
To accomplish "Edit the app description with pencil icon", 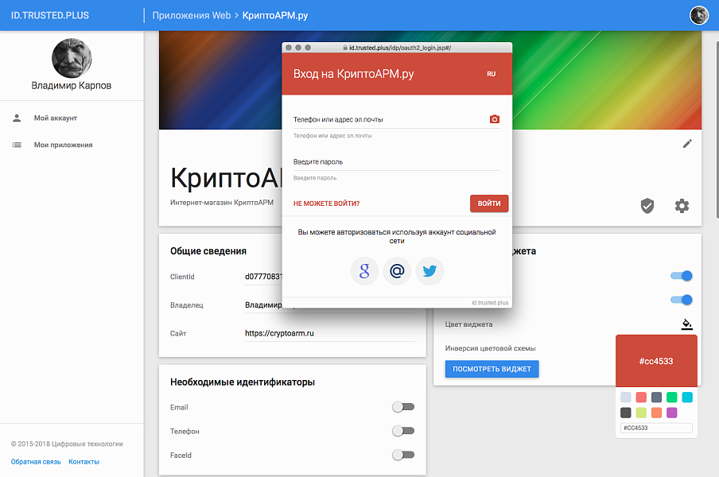I will (x=687, y=144).
